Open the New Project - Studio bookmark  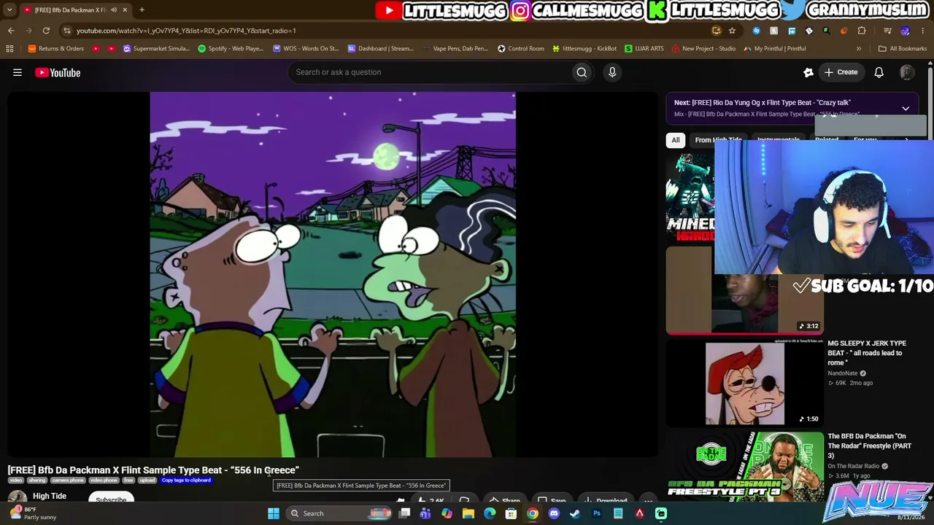point(704,49)
